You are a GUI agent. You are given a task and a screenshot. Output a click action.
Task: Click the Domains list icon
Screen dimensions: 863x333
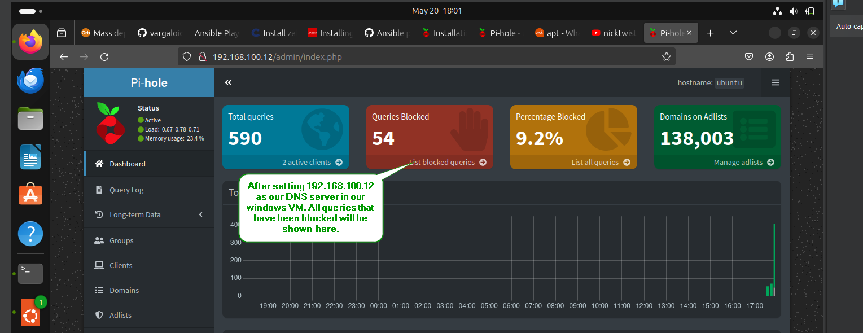click(99, 290)
